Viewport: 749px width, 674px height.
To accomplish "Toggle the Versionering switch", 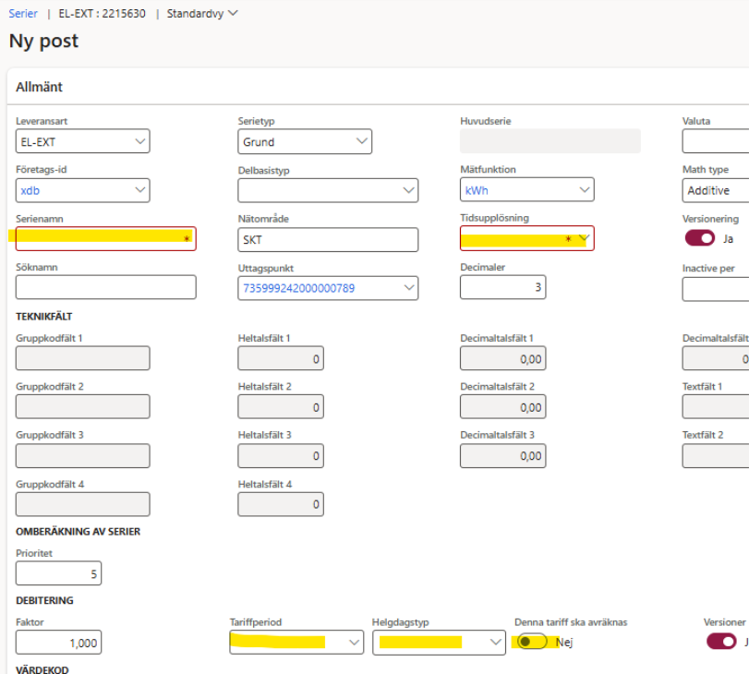I will click(x=699, y=238).
